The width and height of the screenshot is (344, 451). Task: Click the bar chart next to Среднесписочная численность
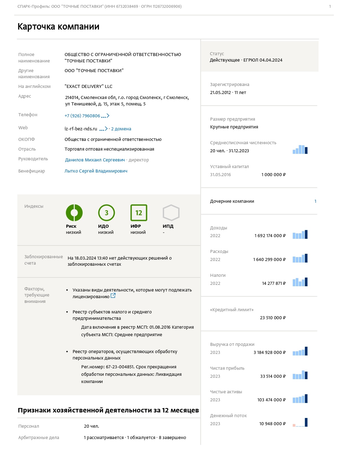(300, 150)
